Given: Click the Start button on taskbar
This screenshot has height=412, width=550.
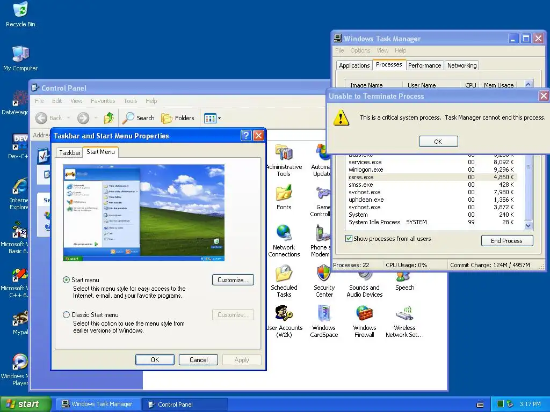Looking at the screenshot, I should [25, 404].
